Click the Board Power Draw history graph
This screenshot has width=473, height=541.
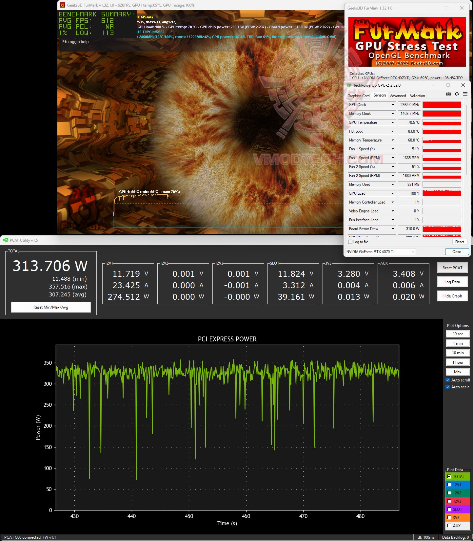pos(442,229)
